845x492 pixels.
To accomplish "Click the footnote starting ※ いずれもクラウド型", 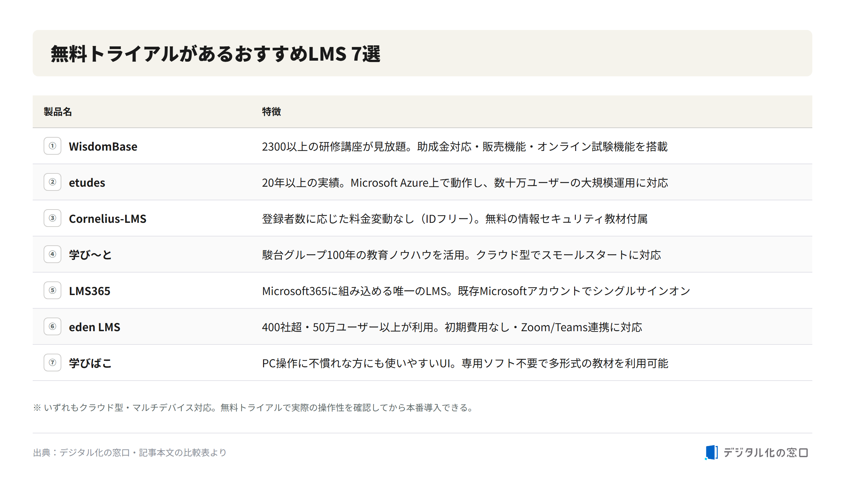I will pos(253,408).
